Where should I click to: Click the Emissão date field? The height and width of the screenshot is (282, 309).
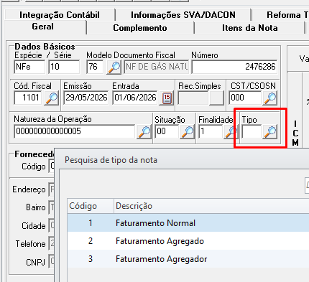pyautogui.click(x=86, y=98)
